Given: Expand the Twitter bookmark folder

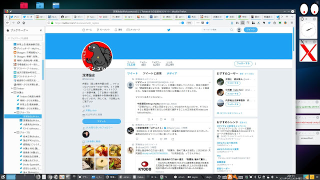Looking at the screenshot, I should point(12,88).
